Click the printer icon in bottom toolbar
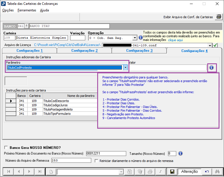224x177 pixels. point(150,172)
